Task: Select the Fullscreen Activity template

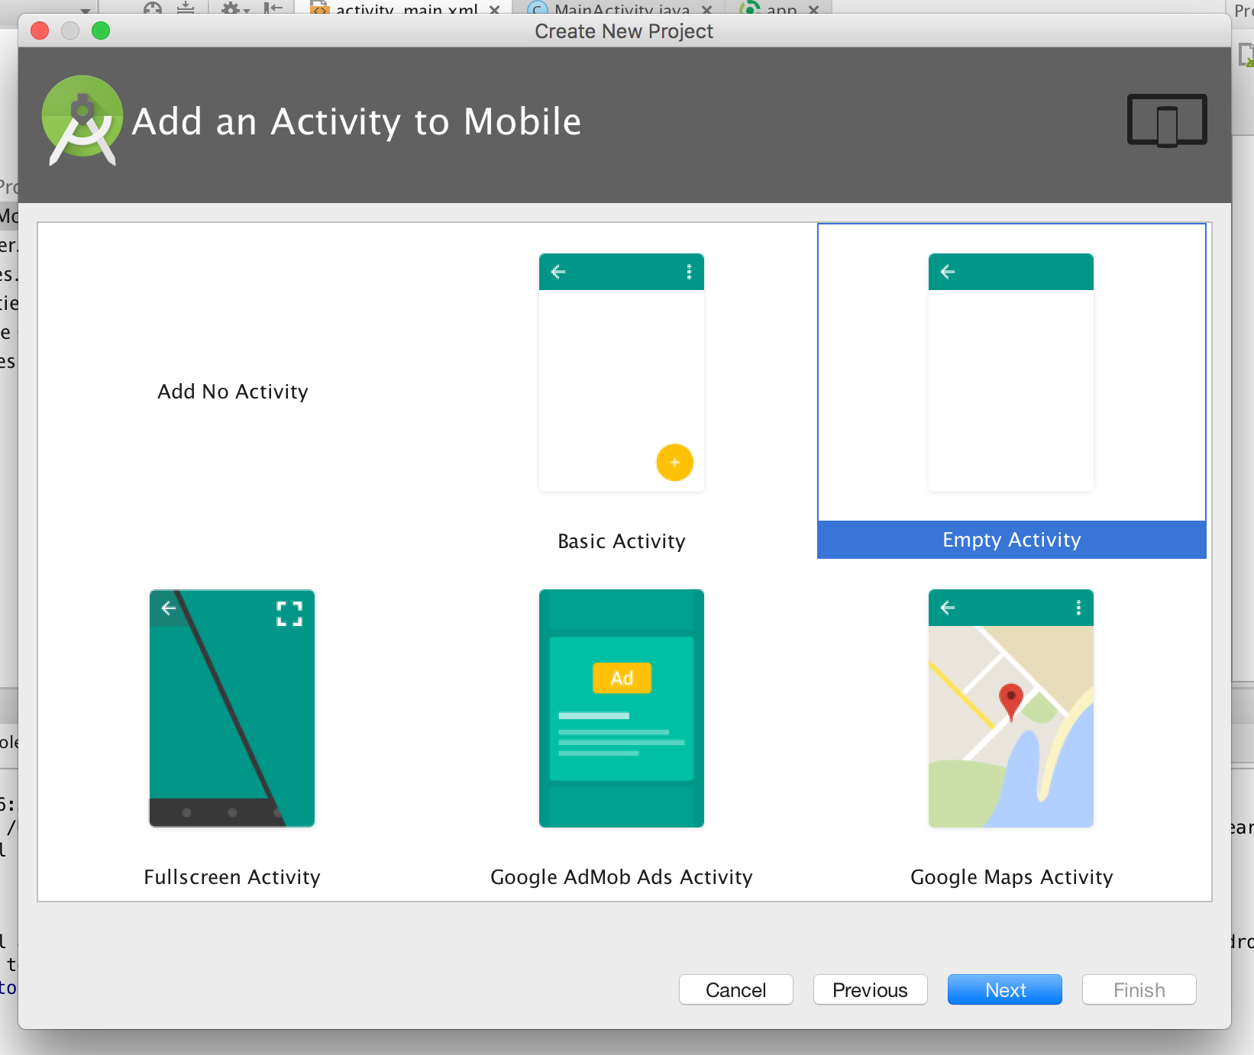Action: click(231, 708)
